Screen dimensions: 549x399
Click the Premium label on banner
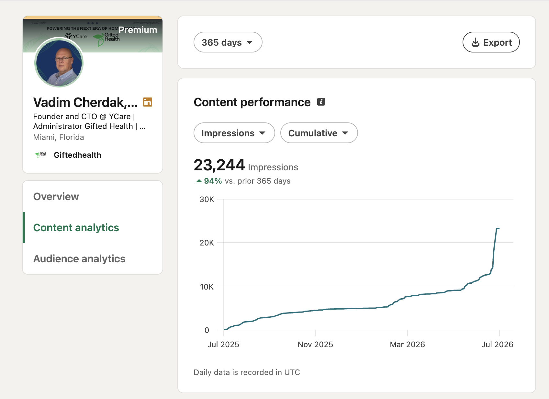coord(138,30)
